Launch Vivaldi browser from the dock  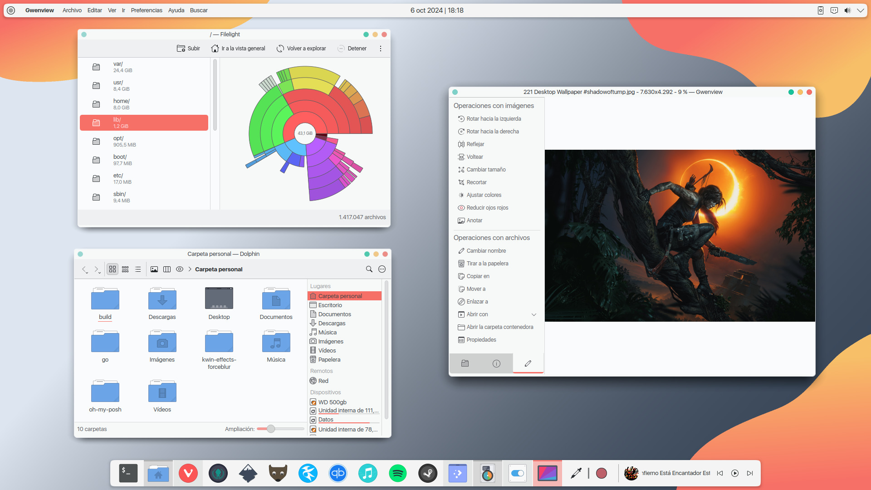point(188,473)
